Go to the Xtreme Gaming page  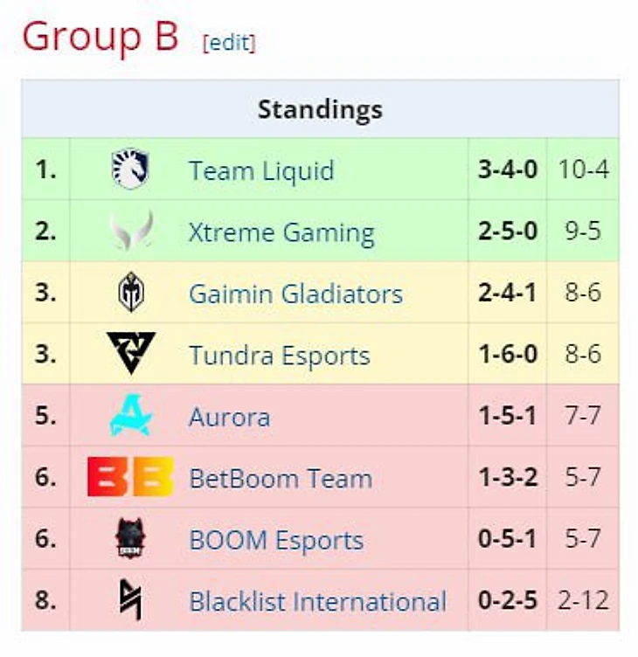tap(281, 232)
